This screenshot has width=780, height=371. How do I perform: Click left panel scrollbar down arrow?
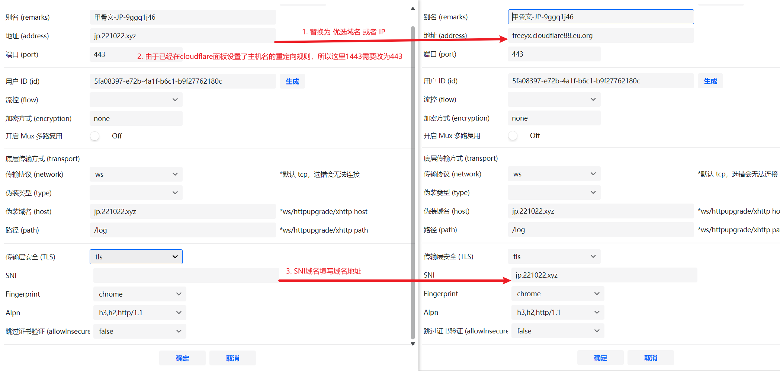(x=413, y=344)
